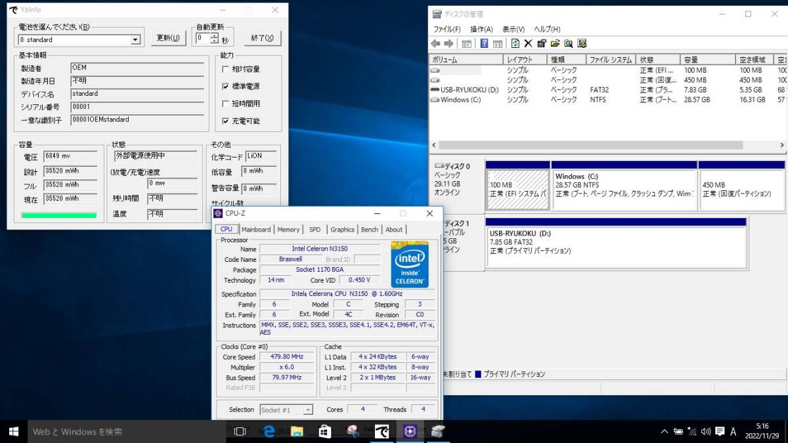Show hidden system tray icons
This screenshot has height=443, width=788.
coord(665,432)
